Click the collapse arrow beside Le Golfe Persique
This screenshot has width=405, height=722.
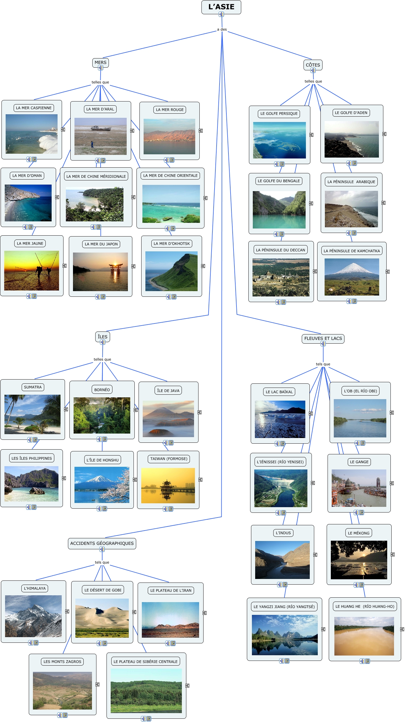click(x=311, y=135)
